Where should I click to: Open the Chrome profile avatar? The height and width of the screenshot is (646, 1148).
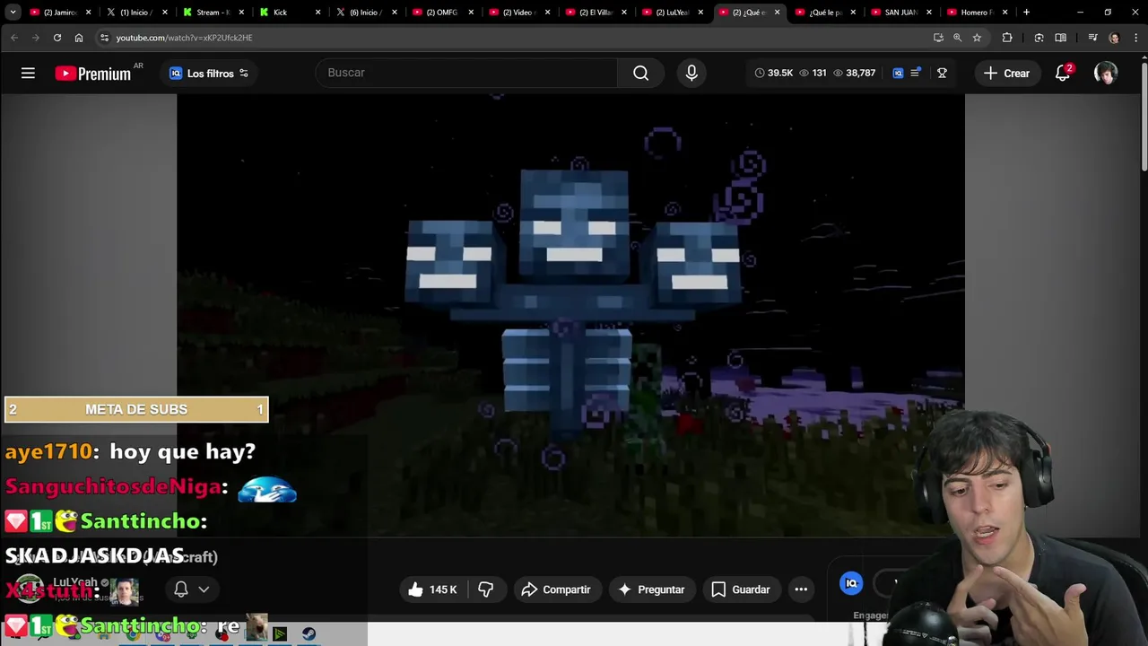[x=1114, y=38]
